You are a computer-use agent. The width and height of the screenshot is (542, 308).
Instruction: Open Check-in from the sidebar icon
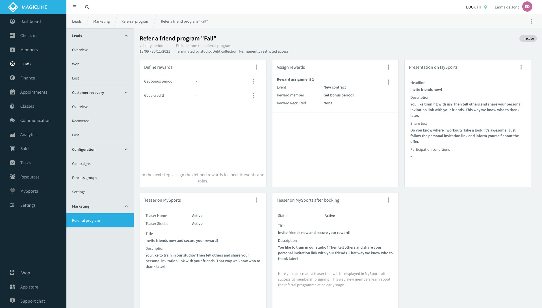click(x=12, y=36)
